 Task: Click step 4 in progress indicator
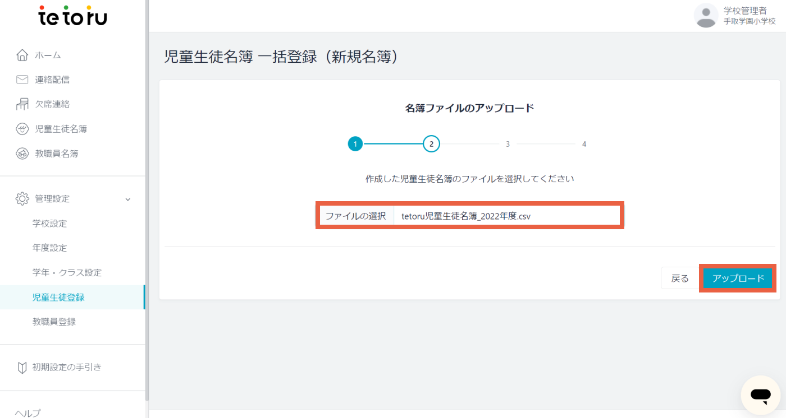(x=584, y=144)
